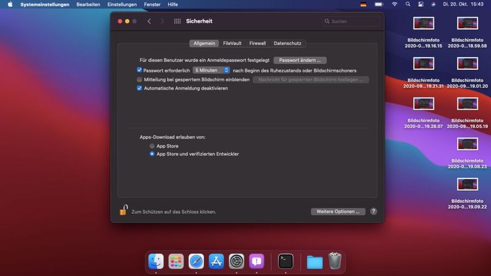Switch to the FileVault tab
Image resolution: width=491 pixels, height=276 pixels.
232,43
